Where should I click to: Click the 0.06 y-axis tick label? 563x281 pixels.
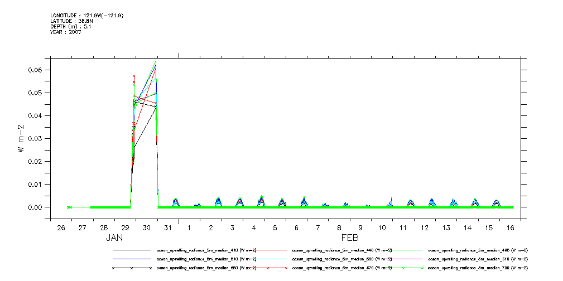[x=35, y=70]
